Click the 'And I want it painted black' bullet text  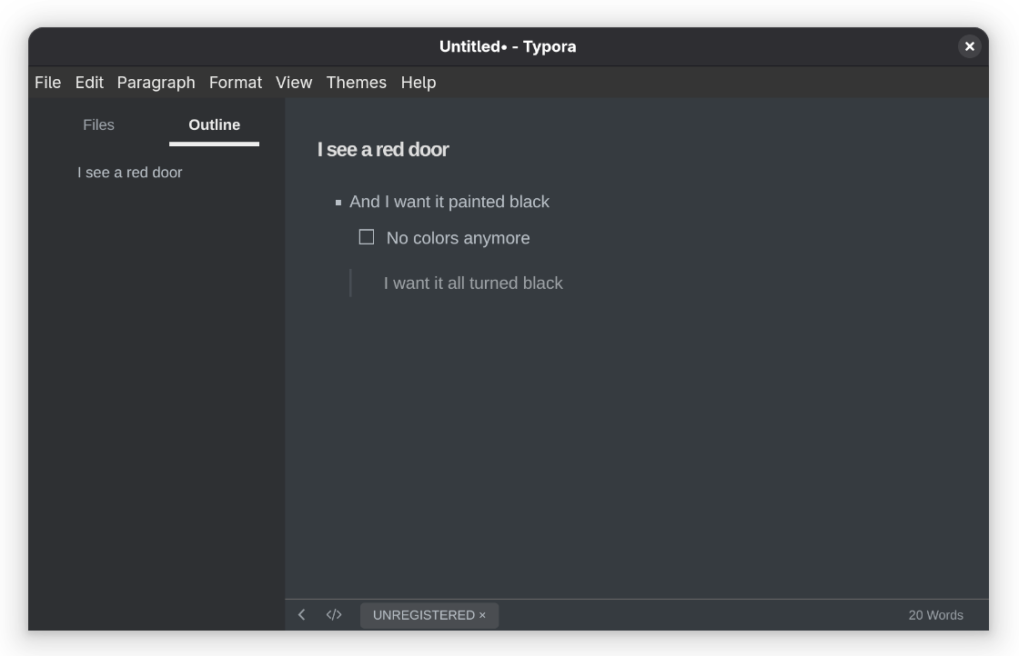449,202
